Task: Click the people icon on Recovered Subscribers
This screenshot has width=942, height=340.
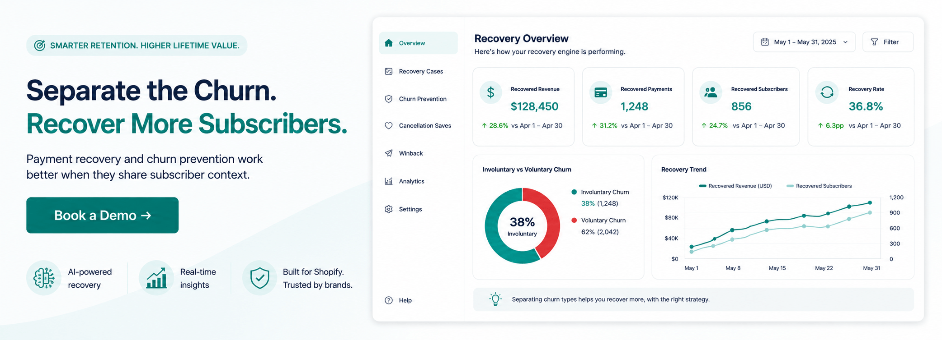Action: 711,92
